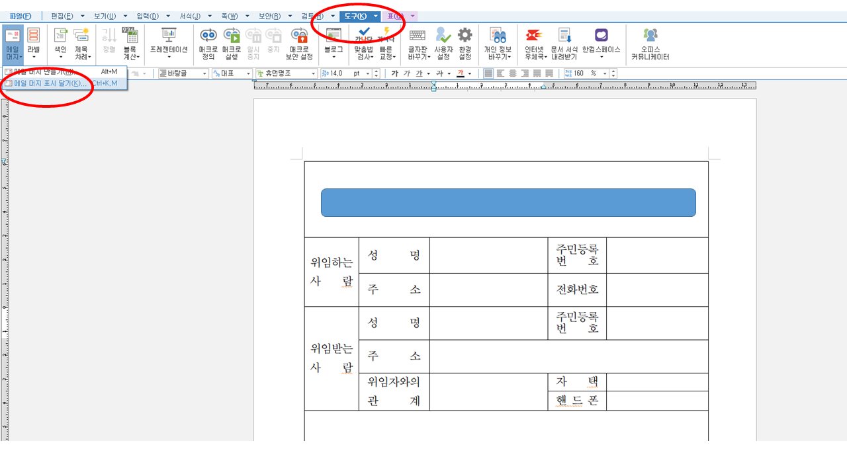The image size is (847, 476).
Task: Open the 보안(R) menu
Action: coord(269,16)
